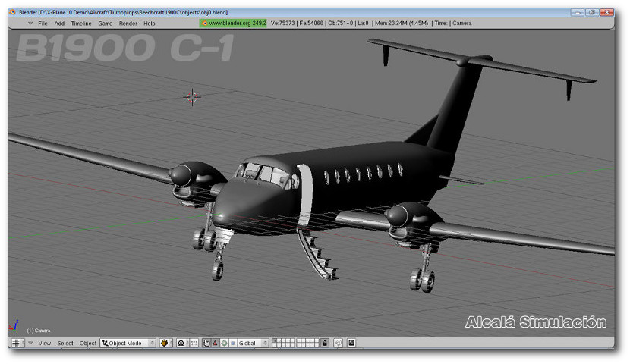630x364 pixels.
Task: Open the Global orientation dropdown
Action: tap(253, 344)
